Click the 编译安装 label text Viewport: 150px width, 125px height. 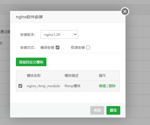tap(47, 48)
